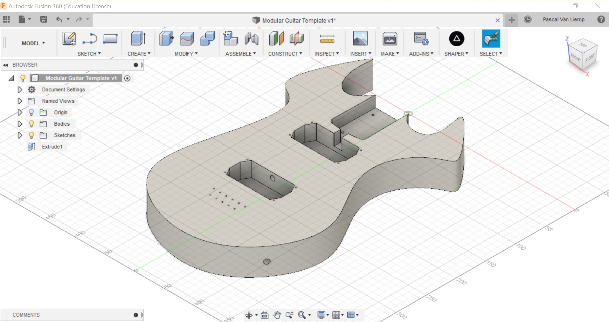Choose the Press Pull tool

166,39
